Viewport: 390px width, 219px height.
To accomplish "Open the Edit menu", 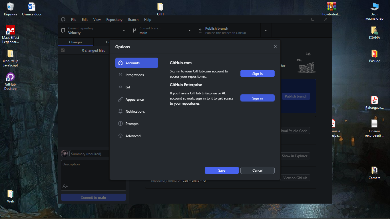I will tap(85, 20).
